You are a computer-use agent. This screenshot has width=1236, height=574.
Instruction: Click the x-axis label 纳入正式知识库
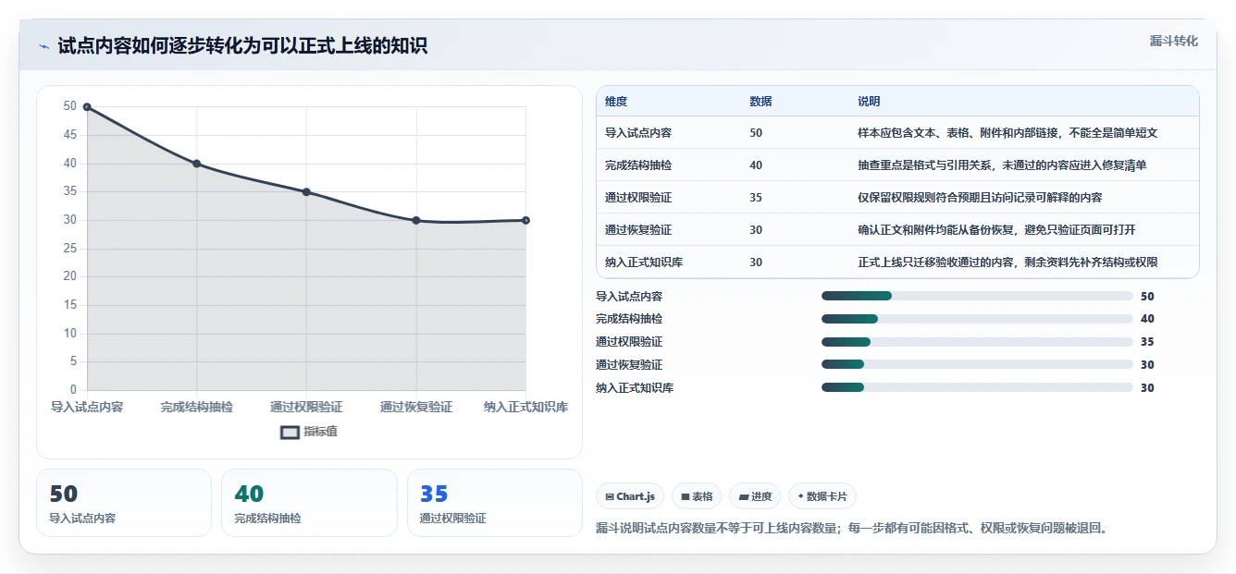[x=525, y=407]
